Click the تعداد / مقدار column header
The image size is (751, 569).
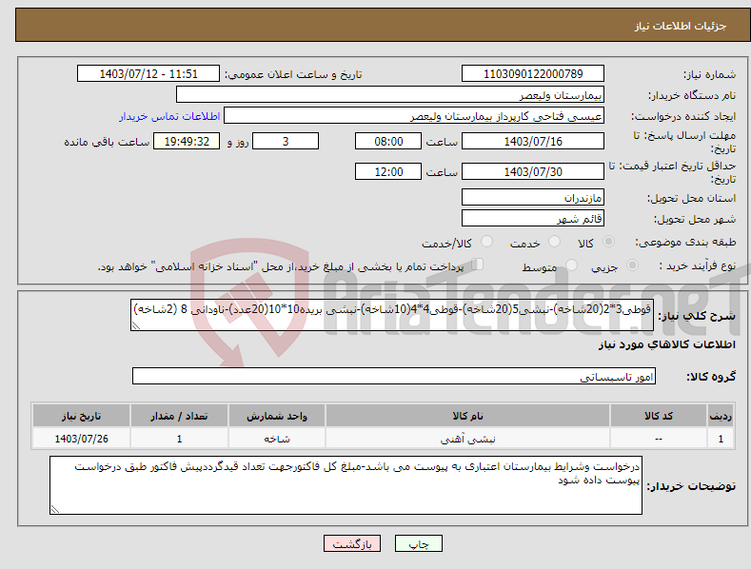179,416
